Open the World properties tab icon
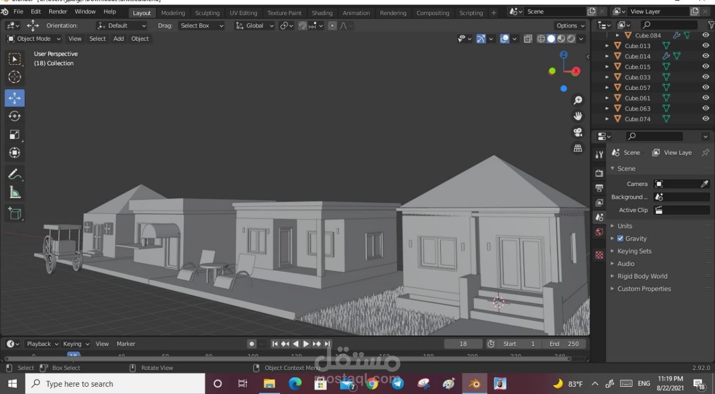The width and height of the screenshot is (715, 394). pyautogui.click(x=599, y=232)
